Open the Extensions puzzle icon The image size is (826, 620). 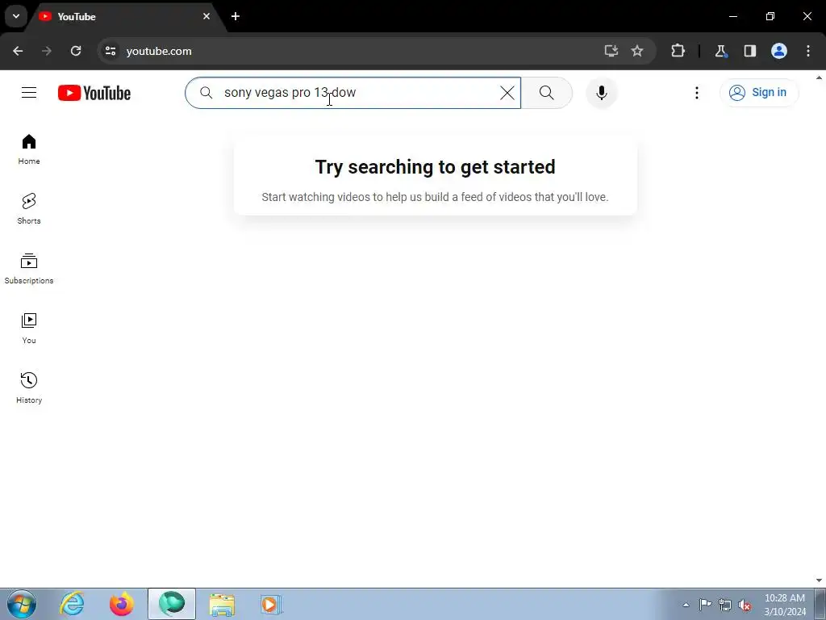(678, 51)
